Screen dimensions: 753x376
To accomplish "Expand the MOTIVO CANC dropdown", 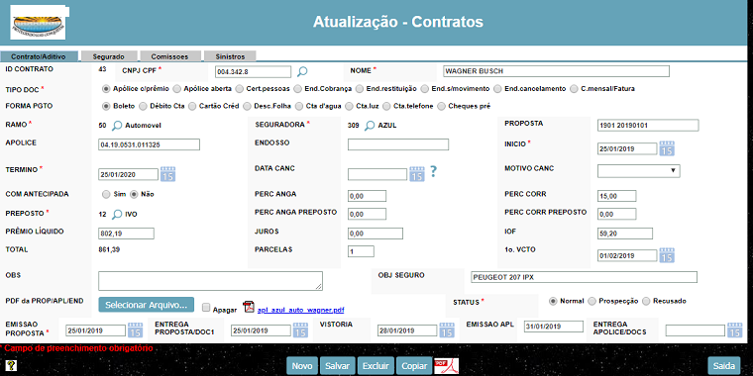I will click(x=638, y=171).
